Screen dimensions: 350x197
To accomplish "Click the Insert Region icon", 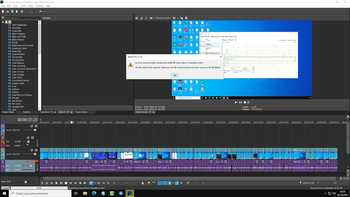I will (154, 183).
